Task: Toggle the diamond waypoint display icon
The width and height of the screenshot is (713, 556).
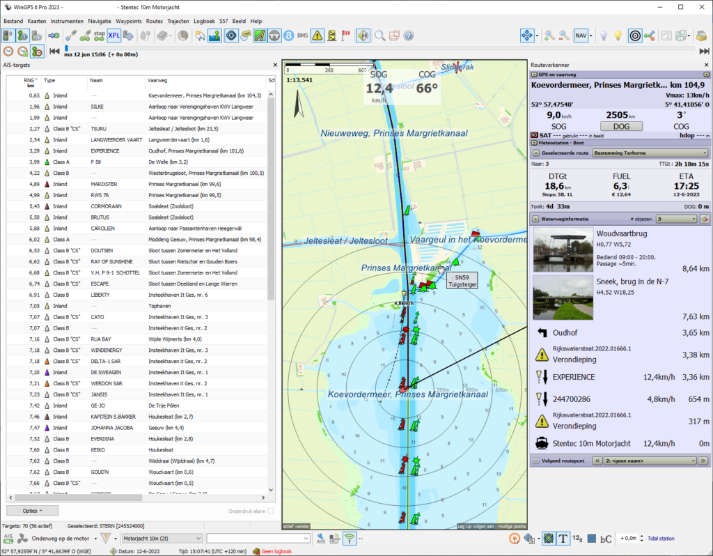Action: (231, 36)
